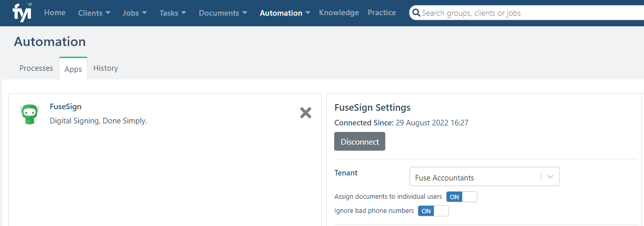Image resolution: width=644 pixels, height=226 pixels.
Task: Click the FuseSign robot app icon
Action: coord(29,115)
